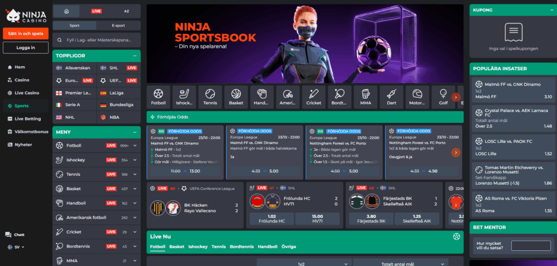557x266 pixels.
Task: Select the Ishockey tab under Live Nu
Action: [198, 246]
